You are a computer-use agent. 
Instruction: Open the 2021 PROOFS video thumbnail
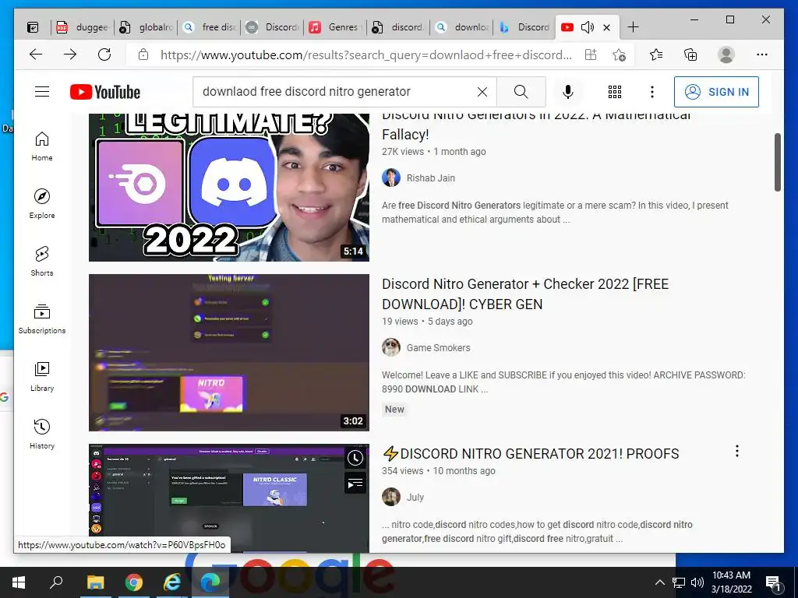coord(229,498)
